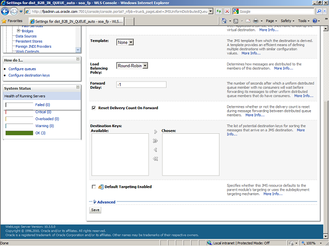Open the Tools menu
329x246 pixels.
(304, 21)
